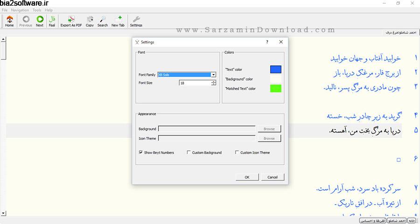Go to Previous poem in toolbar

point(26,20)
